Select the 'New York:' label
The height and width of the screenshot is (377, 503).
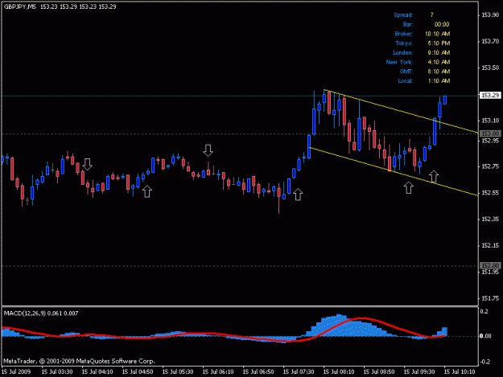(x=400, y=62)
